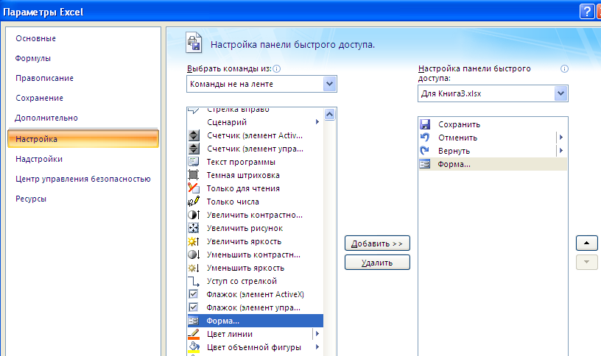The width and height of the screenshot is (601, 356).
Task: Click the Уступ со стрелкой icon
Action: click(x=194, y=282)
